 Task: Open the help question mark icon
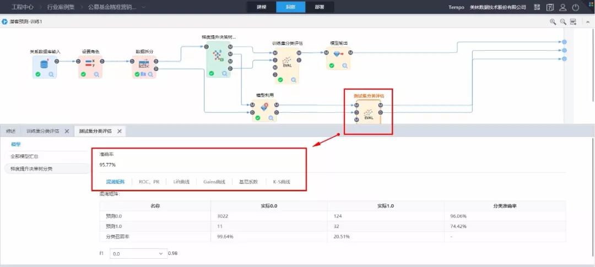click(550, 7)
